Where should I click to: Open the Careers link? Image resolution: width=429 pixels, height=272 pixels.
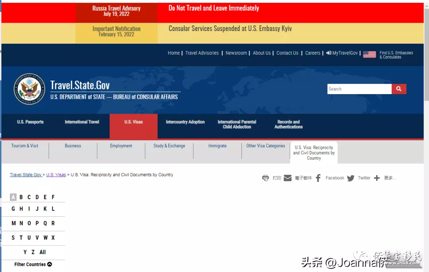pyautogui.click(x=313, y=53)
